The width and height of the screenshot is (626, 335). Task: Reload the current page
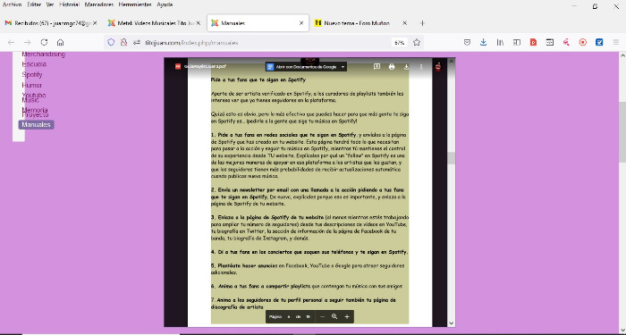[x=44, y=42]
